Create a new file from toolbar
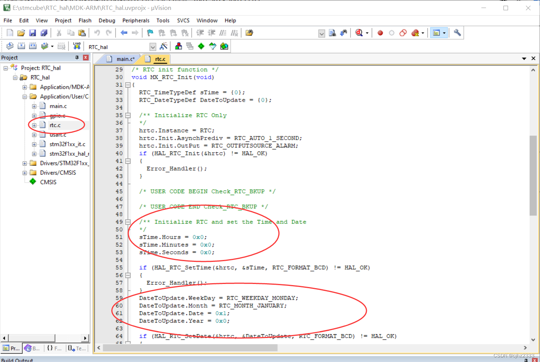540x362 pixels. point(10,33)
